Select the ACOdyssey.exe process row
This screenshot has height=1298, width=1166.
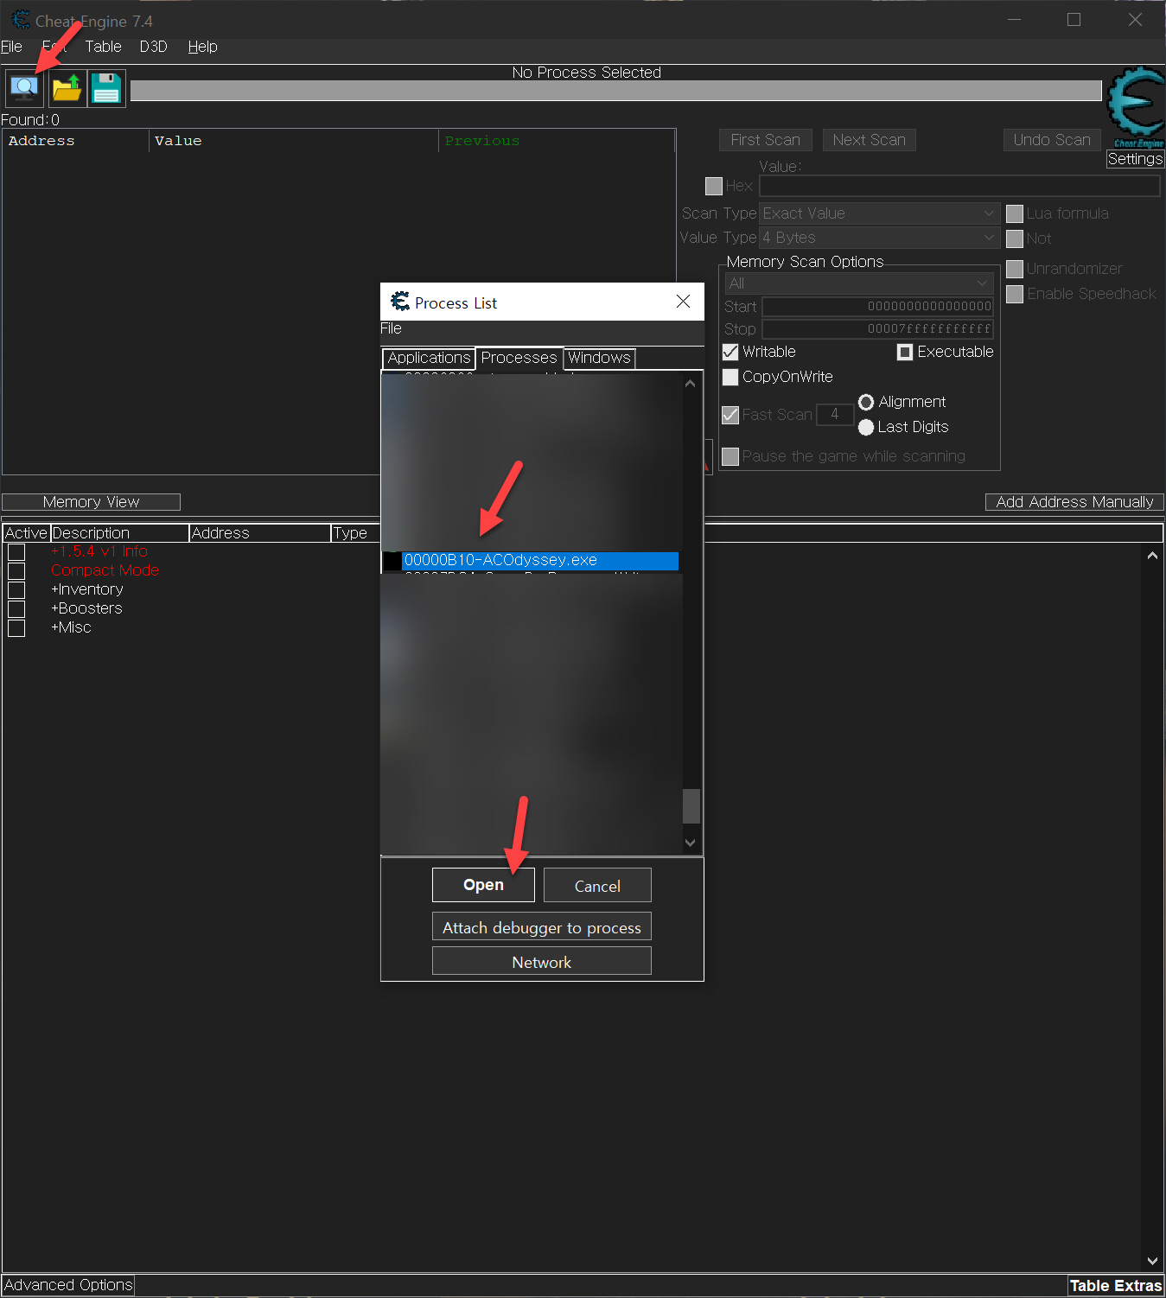click(531, 561)
